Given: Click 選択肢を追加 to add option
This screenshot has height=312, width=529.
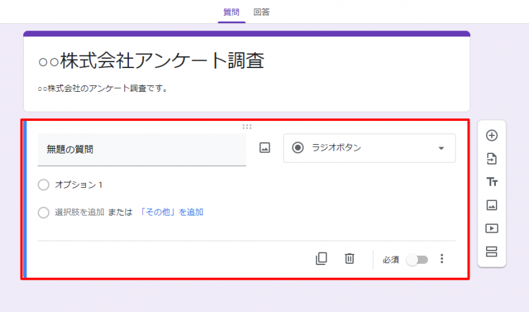Looking at the screenshot, I should coord(79,213).
